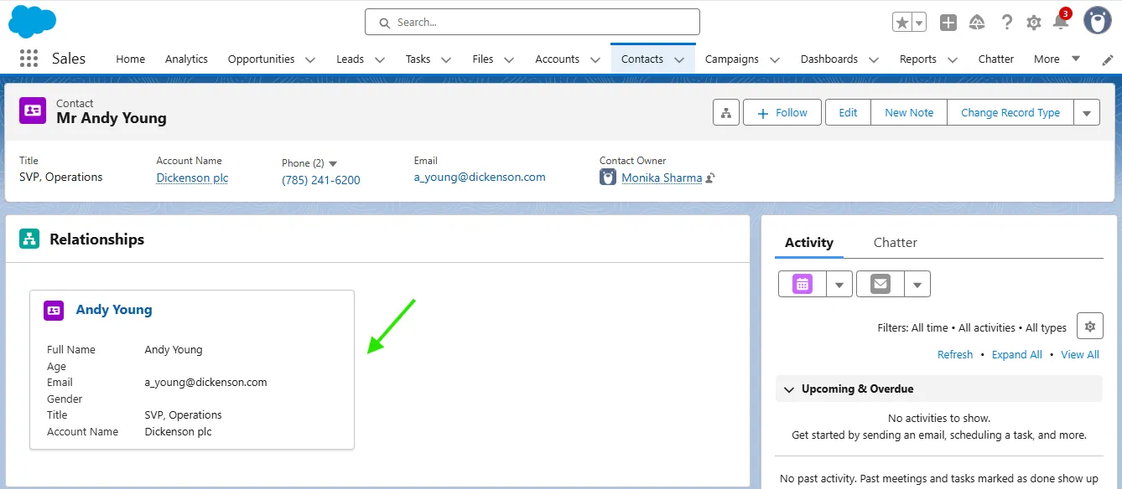Screen dimensions: 1122x489
Task: Click the user profile avatar
Action: coord(1097,21)
